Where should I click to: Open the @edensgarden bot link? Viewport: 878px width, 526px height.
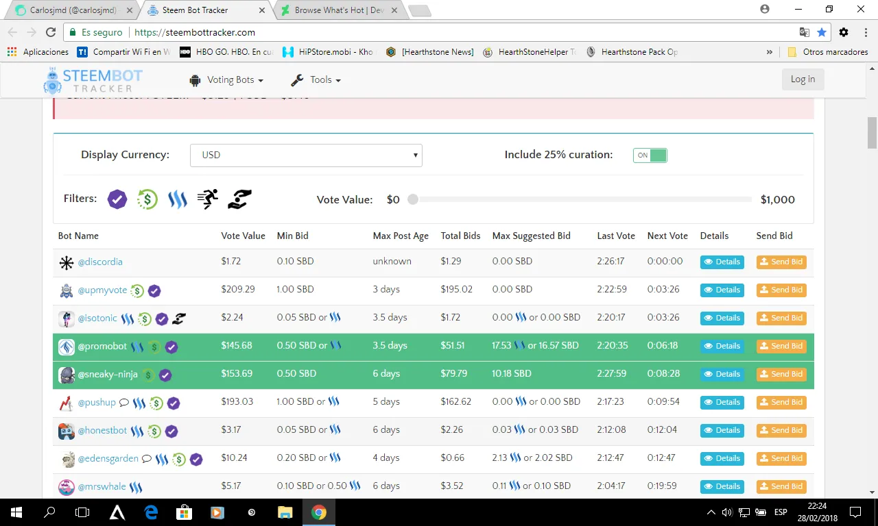pyautogui.click(x=108, y=459)
